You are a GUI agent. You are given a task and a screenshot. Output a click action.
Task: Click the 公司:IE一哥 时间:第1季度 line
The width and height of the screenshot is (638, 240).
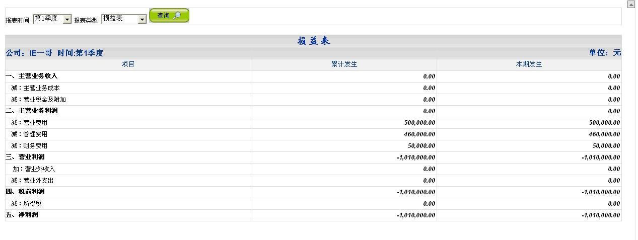[x=54, y=53]
